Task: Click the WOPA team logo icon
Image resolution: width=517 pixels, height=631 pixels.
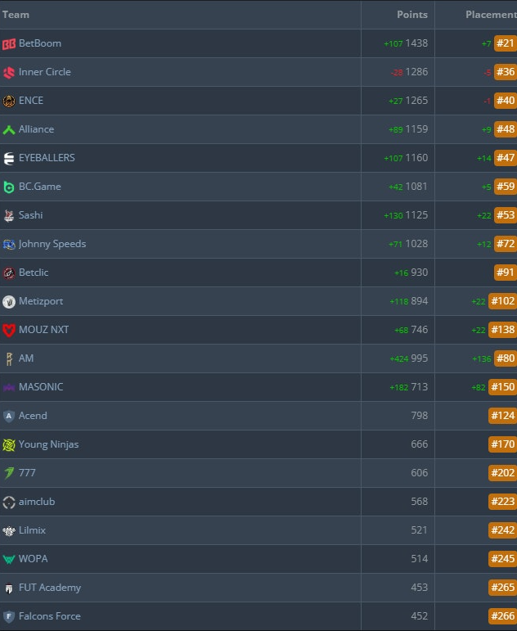Action: tap(9, 559)
